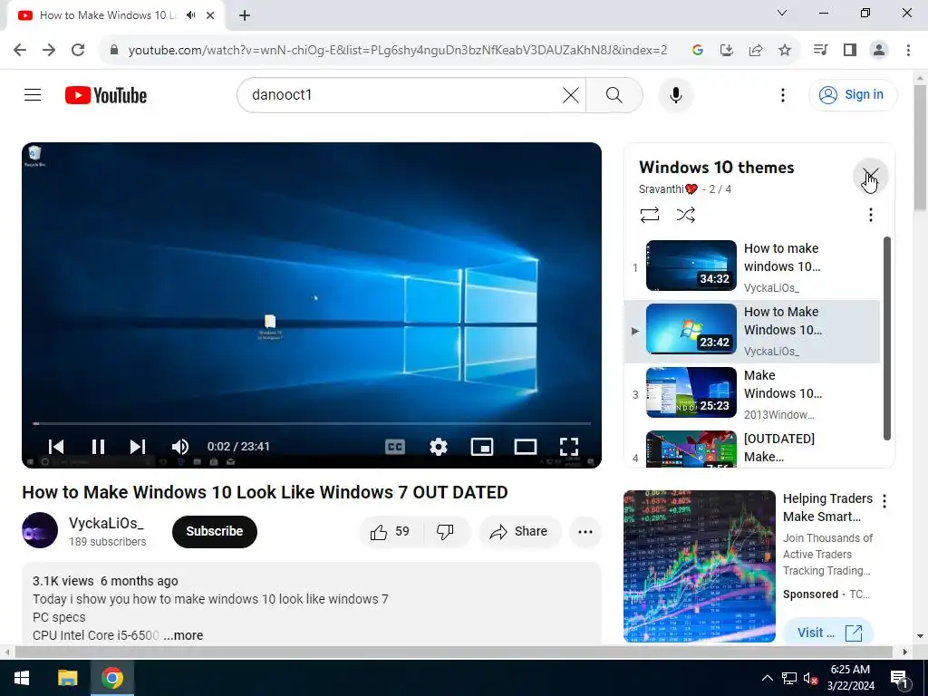The image size is (928, 696).
Task: Open the Windows 10 themes playlist title
Action: click(x=716, y=168)
